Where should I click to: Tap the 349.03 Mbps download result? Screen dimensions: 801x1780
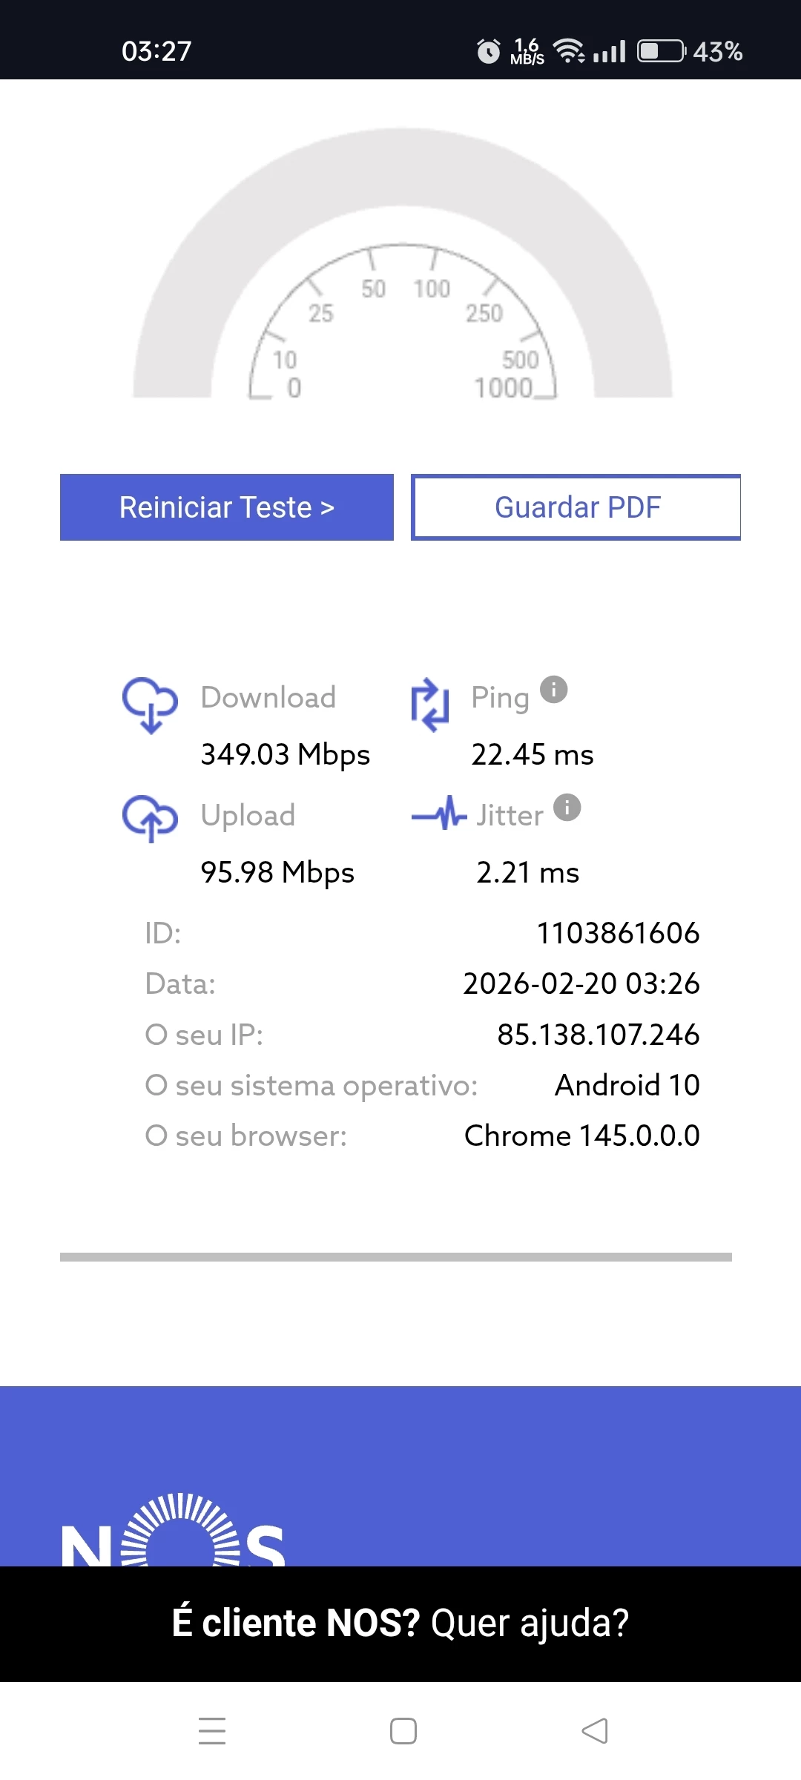(286, 755)
